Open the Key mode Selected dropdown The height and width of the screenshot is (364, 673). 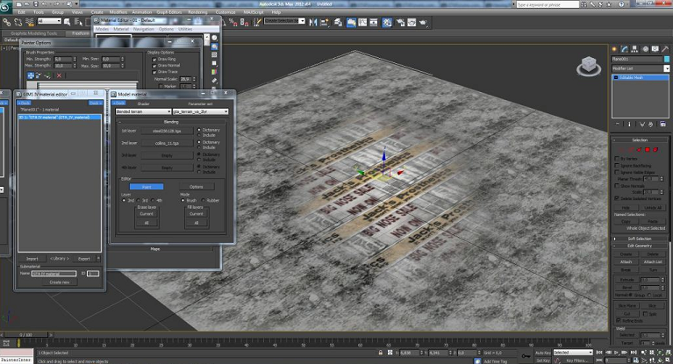(x=573, y=353)
